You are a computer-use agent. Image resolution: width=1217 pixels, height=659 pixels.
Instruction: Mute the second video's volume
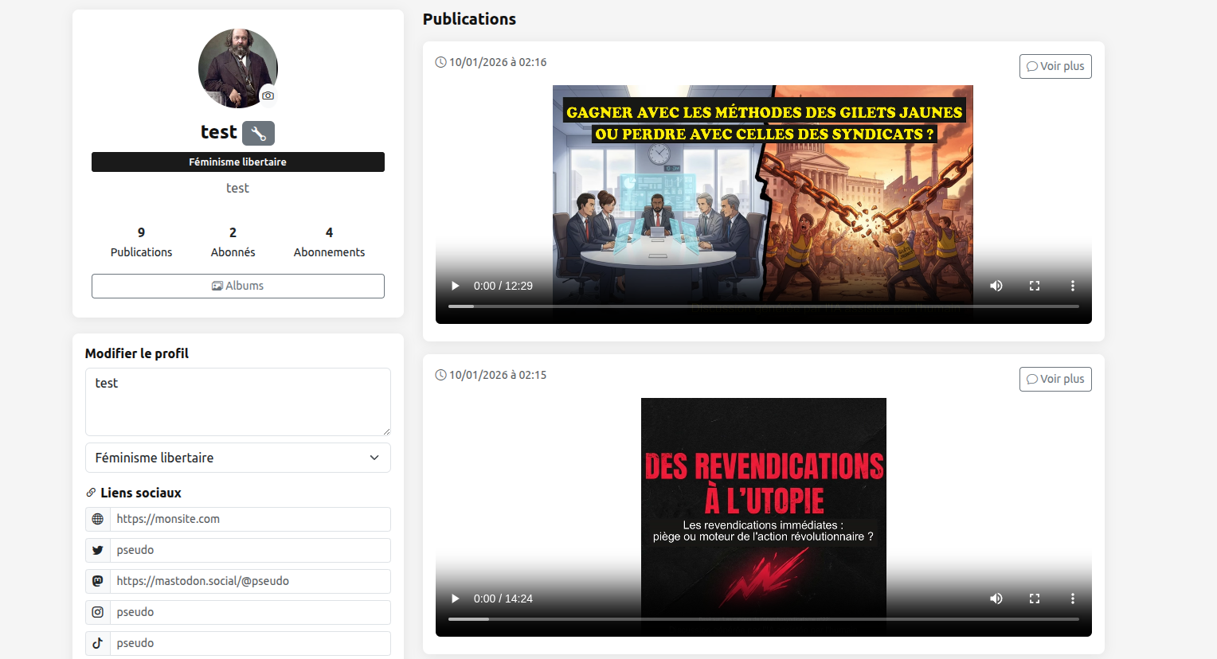[996, 599]
